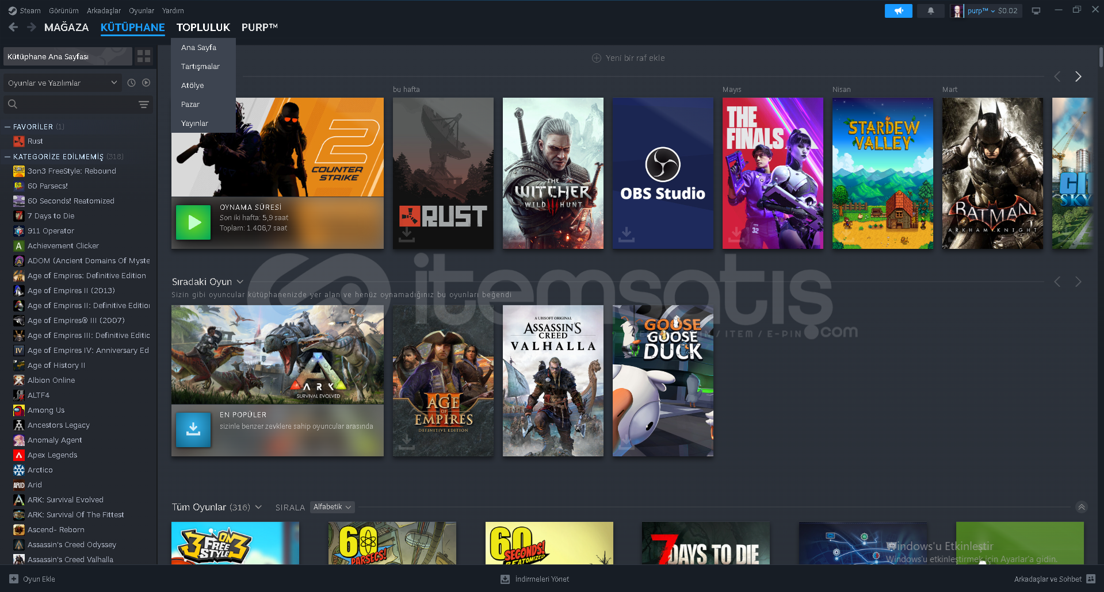
Task: Open the announcements megaphone button
Action: [x=898, y=10]
